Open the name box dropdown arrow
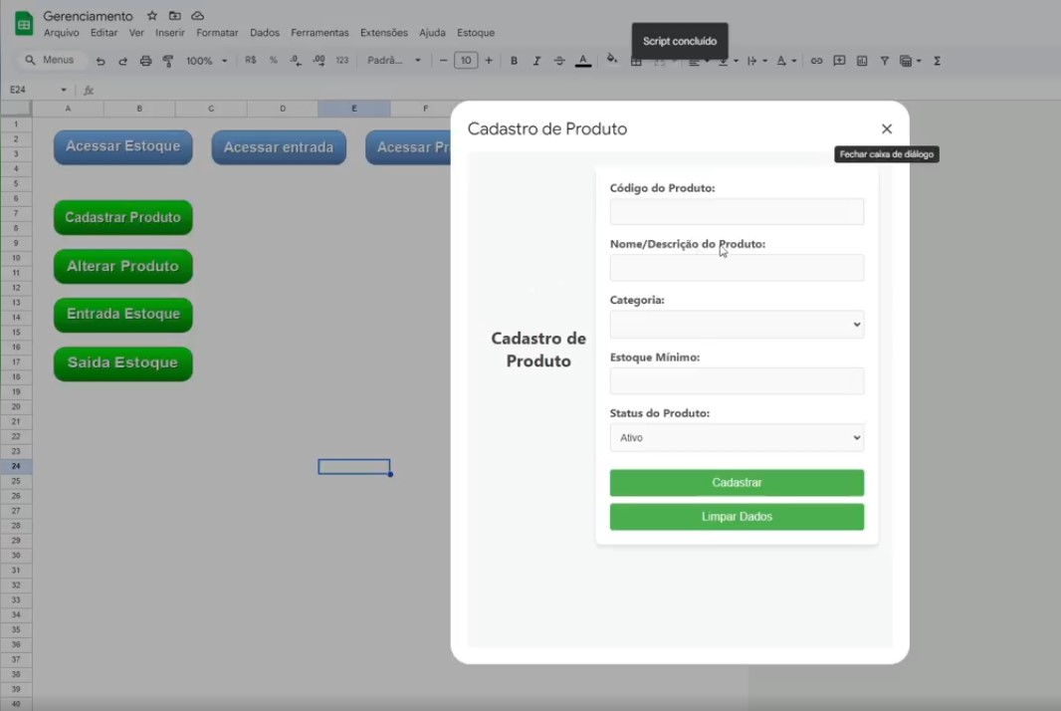1061x711 pixels. coord(64,90)
